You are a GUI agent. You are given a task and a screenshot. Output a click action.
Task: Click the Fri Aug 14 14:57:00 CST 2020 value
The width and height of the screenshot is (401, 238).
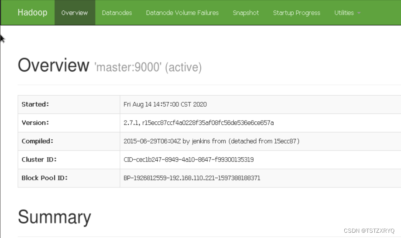165,104
